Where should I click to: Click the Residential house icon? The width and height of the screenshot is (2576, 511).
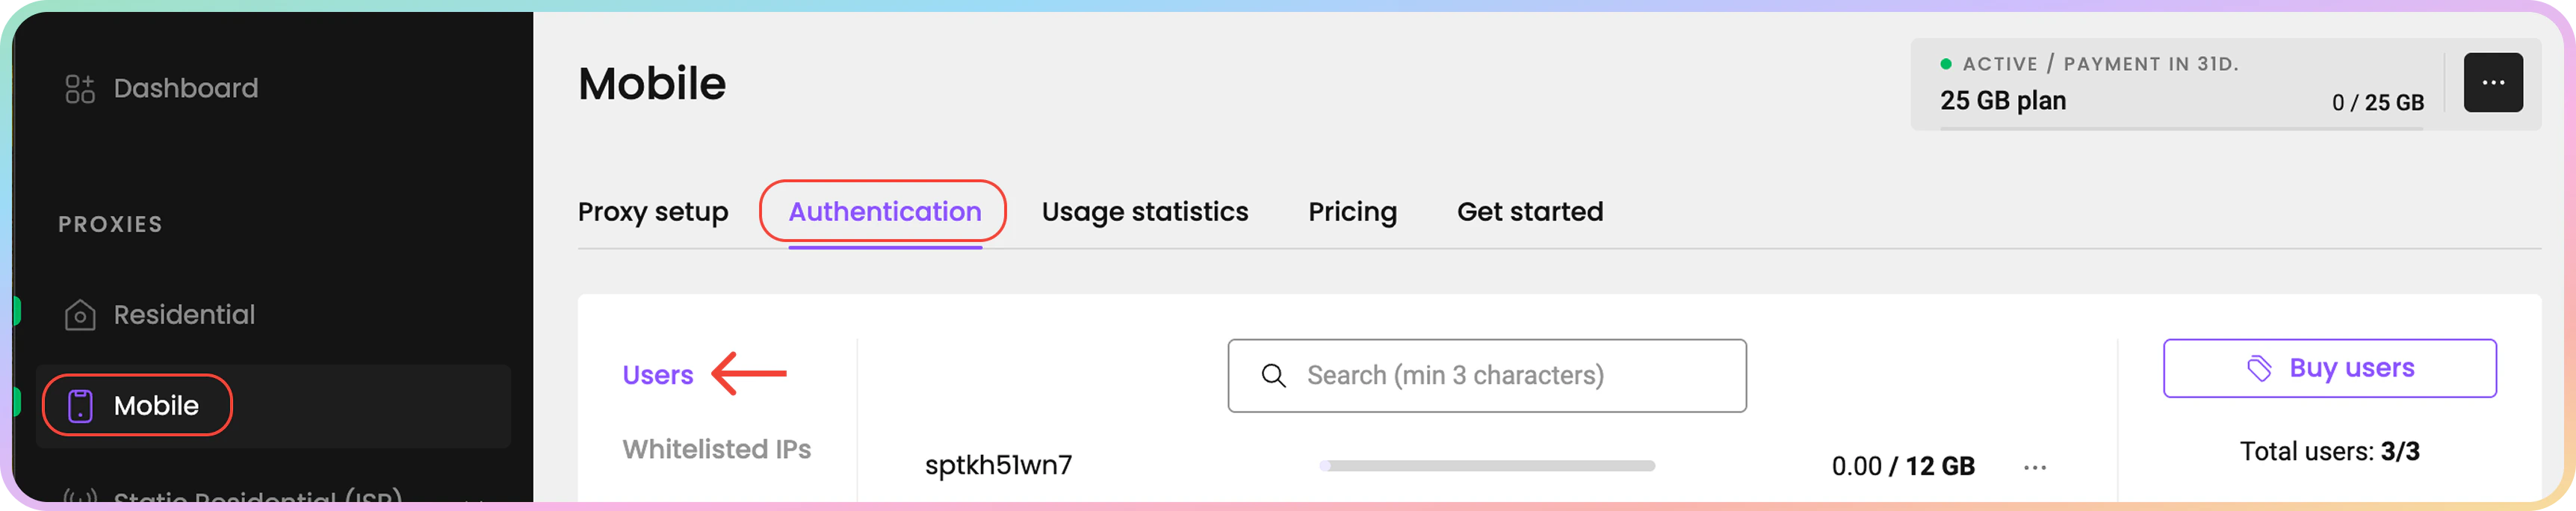point(80,315)
